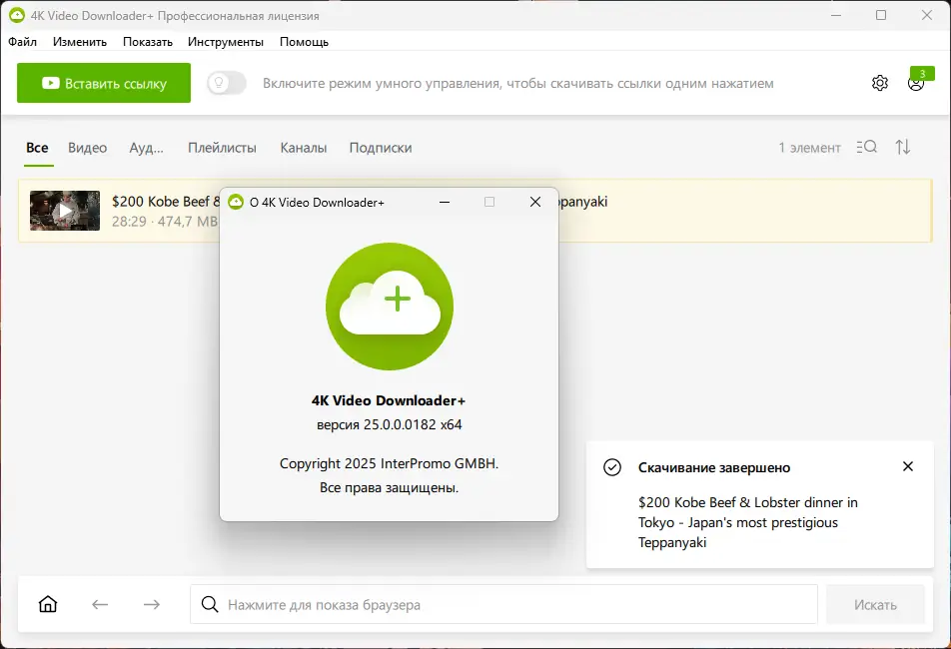Viewport: 951px width, 649px height.
Task: Open the Инструменты menu
Action: coord(225,42)
